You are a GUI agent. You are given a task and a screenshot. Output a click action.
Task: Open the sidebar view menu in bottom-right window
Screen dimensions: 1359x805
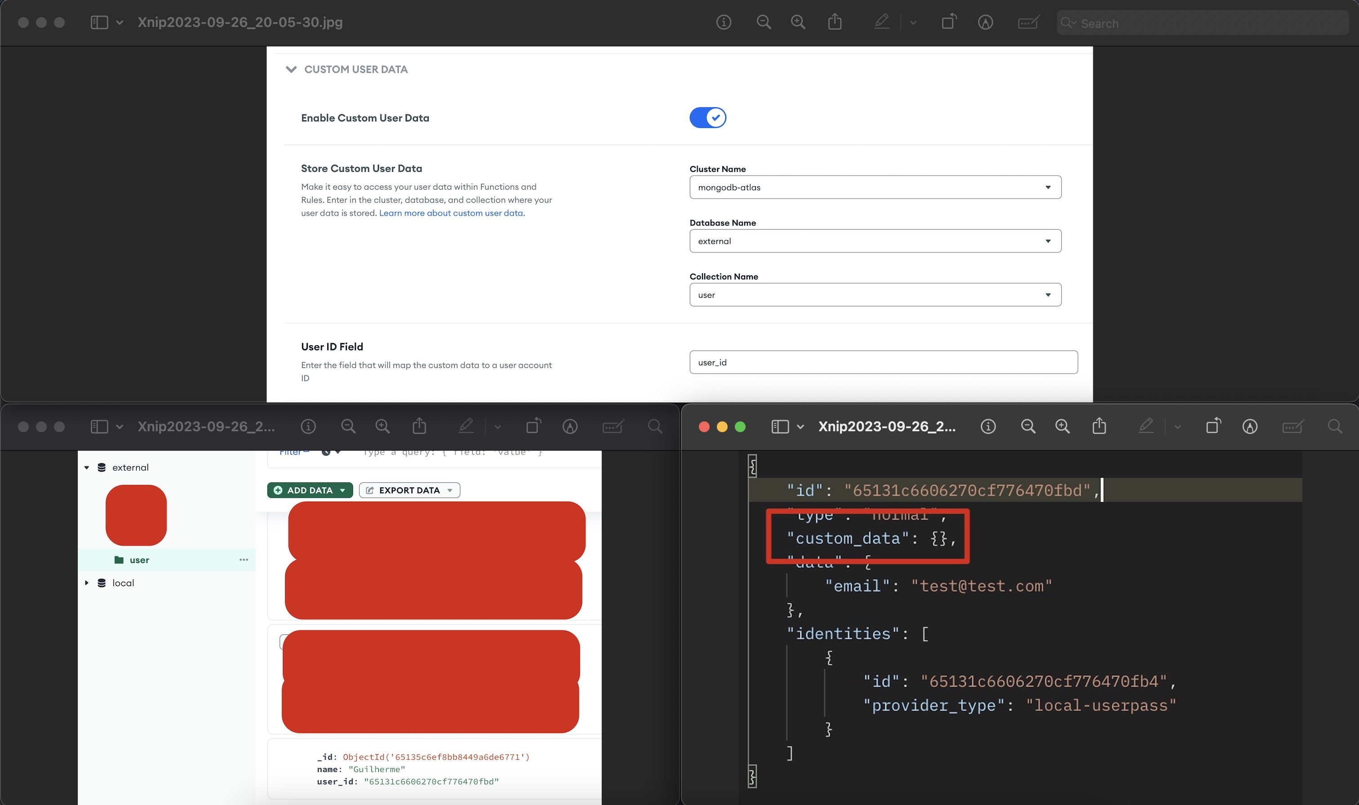800,427
